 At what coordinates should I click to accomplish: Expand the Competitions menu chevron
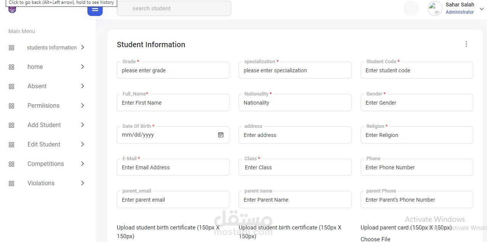pos(82,164)
